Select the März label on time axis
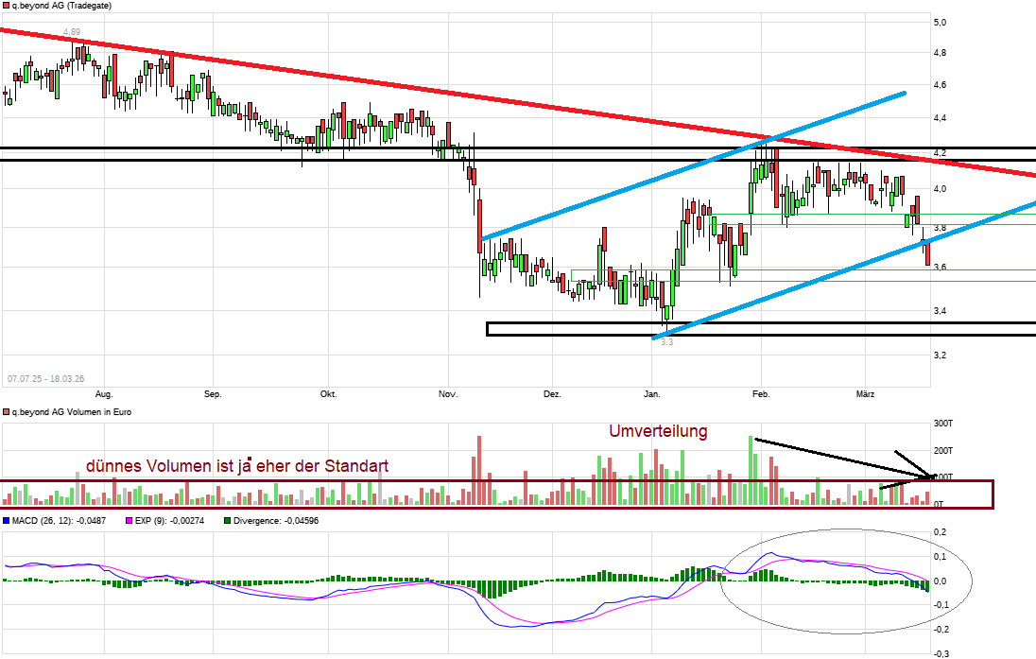The width and height of the screenshot is (1036, 659). coord(867,393)
